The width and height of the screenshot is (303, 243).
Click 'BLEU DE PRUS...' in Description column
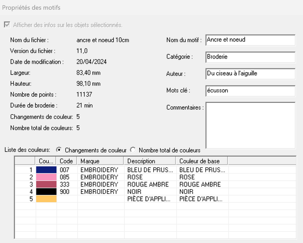(x=150, y=170)
